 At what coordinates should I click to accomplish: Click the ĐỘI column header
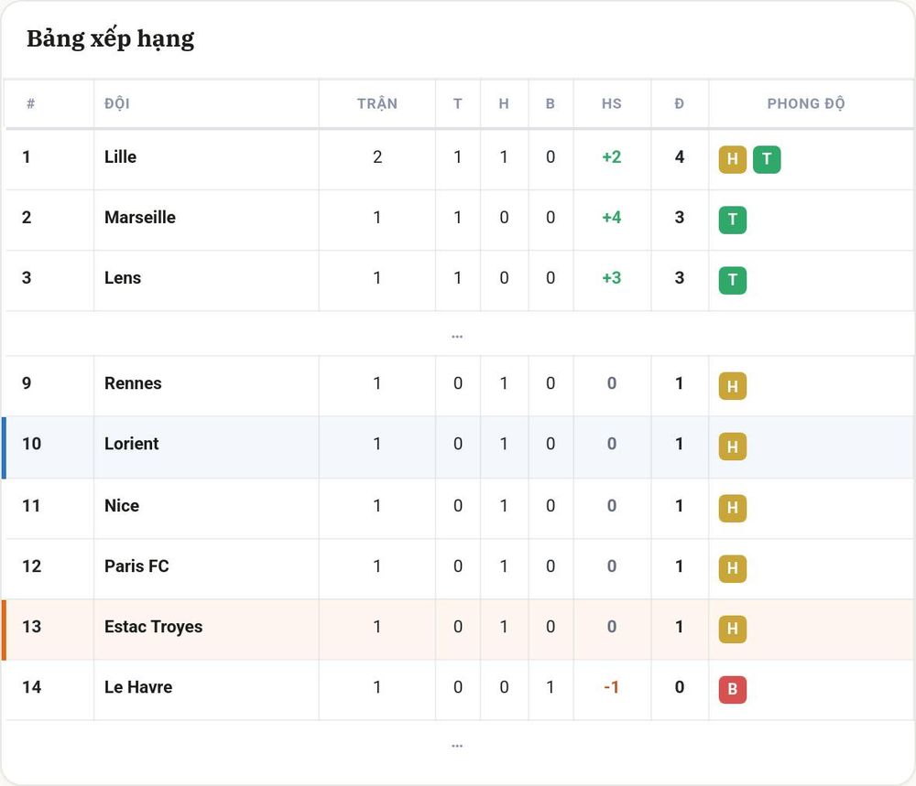pyautogui.click(x=117, y=104)
